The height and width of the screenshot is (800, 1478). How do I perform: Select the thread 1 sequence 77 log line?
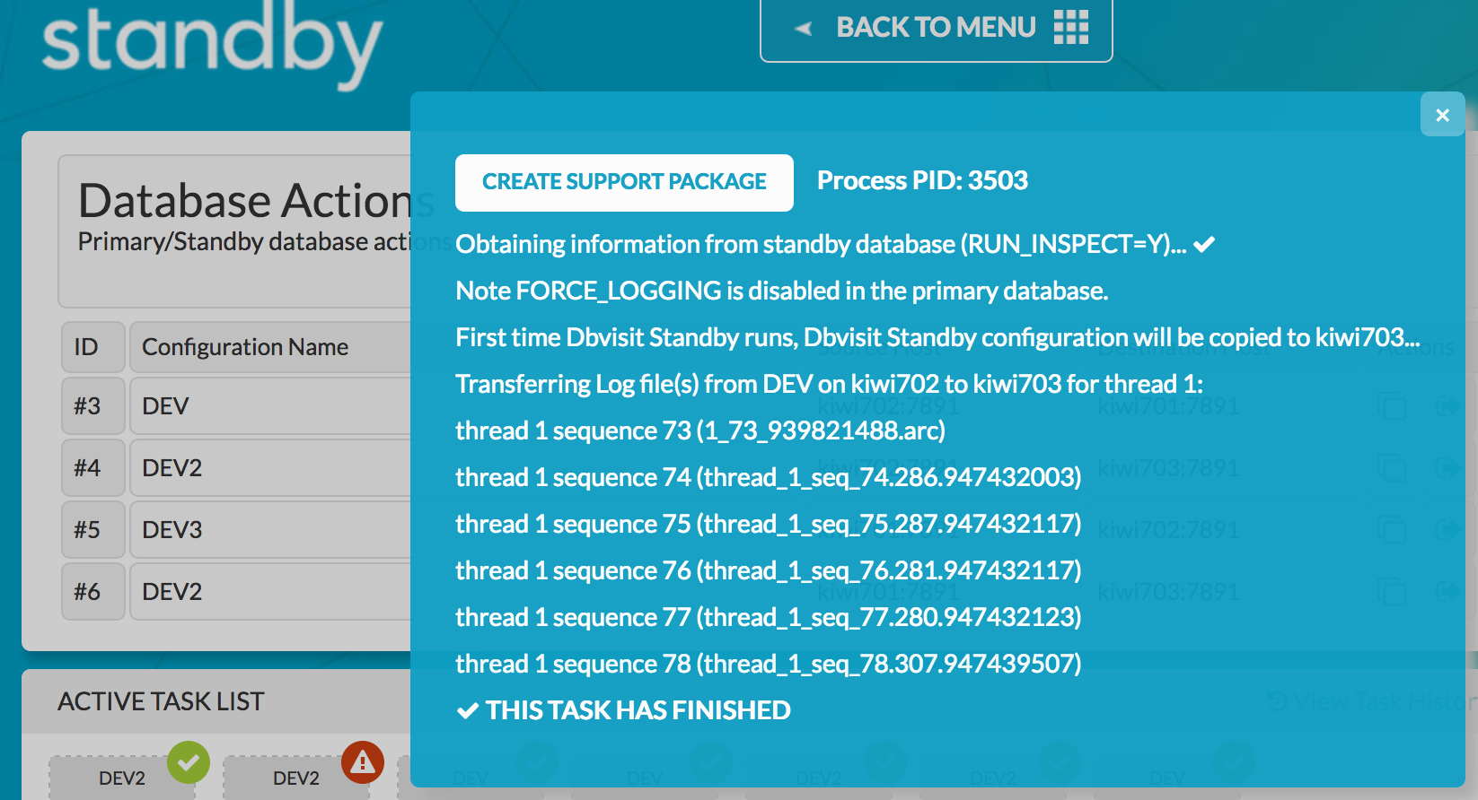click(769, 618)
